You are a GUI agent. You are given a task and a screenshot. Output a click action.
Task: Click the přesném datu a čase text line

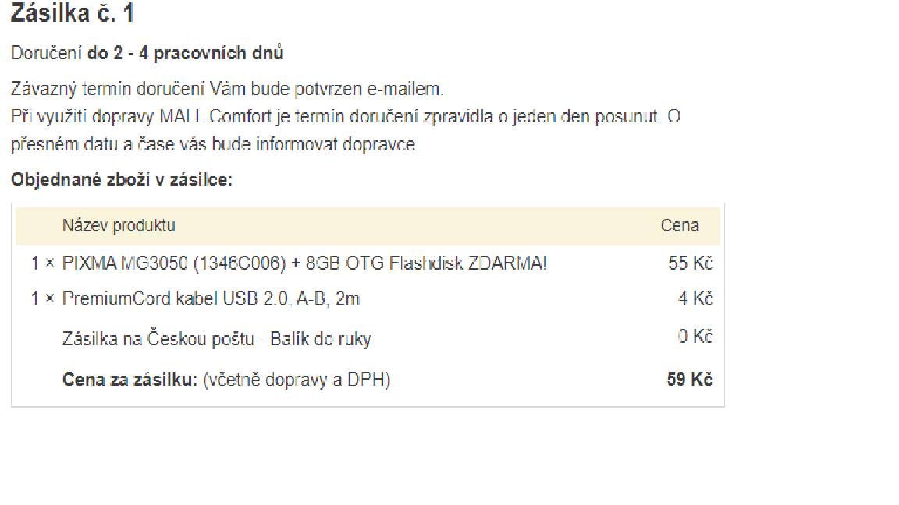pyautogui.click(x=215, y=144)
